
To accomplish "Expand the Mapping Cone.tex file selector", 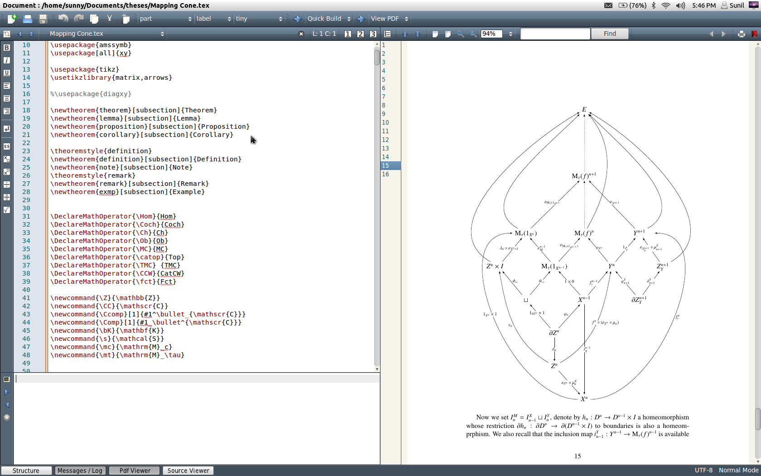I will point(107,34).
